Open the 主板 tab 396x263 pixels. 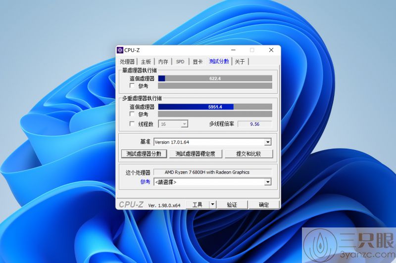click(146, 62)
